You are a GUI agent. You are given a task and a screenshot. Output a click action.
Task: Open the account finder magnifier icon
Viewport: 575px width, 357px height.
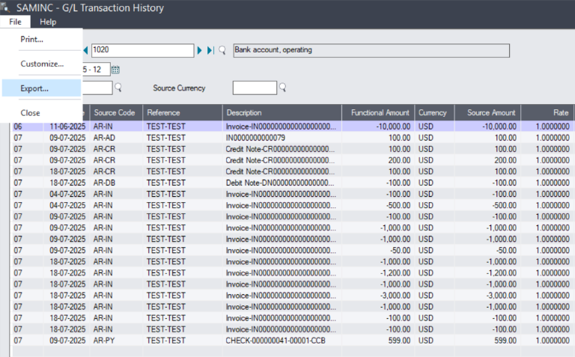(x=222, y=50)
